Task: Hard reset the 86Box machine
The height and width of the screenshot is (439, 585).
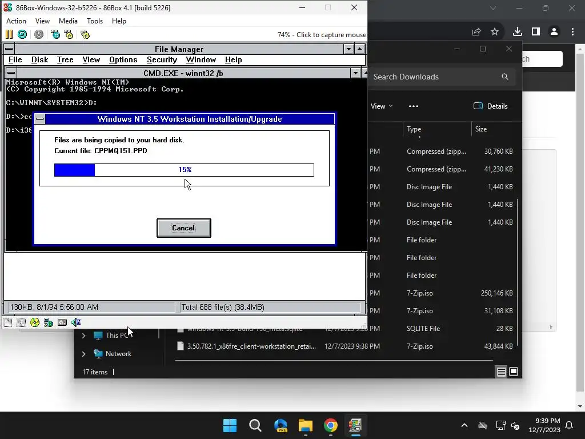Action: point(22,35)
